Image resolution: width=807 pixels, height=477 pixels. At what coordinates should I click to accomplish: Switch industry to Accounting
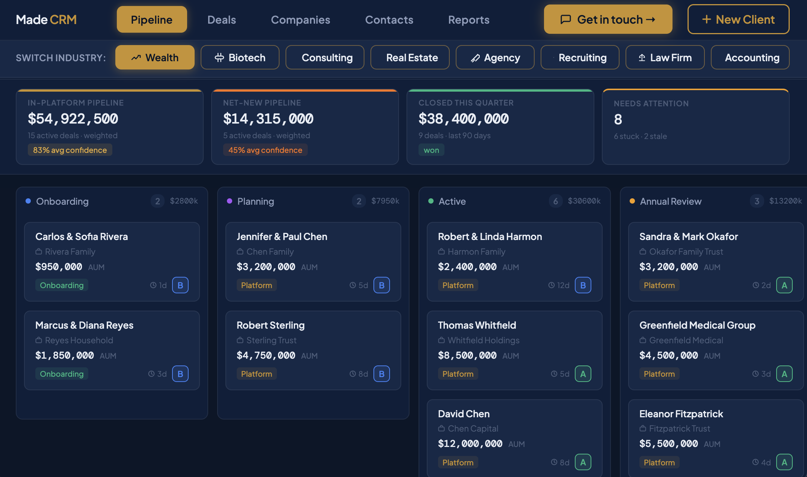click(750, 57)
